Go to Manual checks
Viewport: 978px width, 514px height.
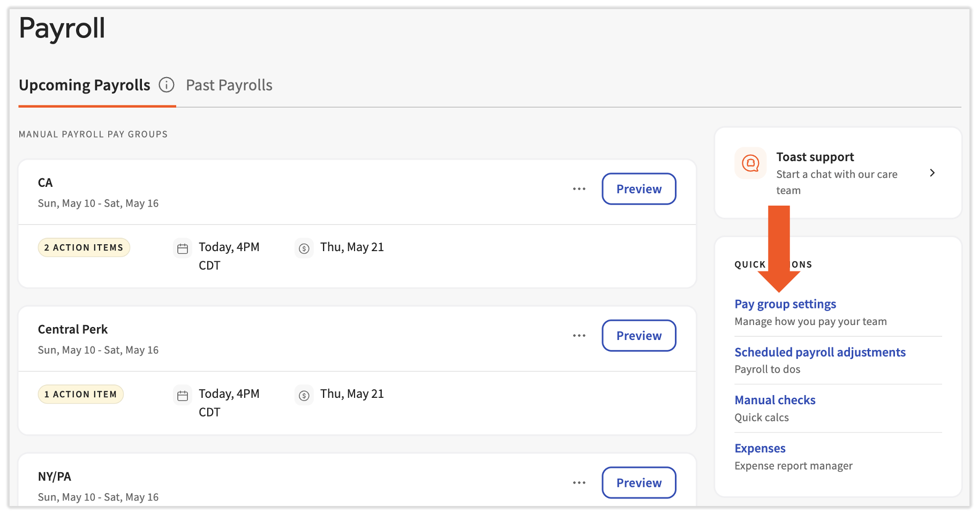pos(775,400)
